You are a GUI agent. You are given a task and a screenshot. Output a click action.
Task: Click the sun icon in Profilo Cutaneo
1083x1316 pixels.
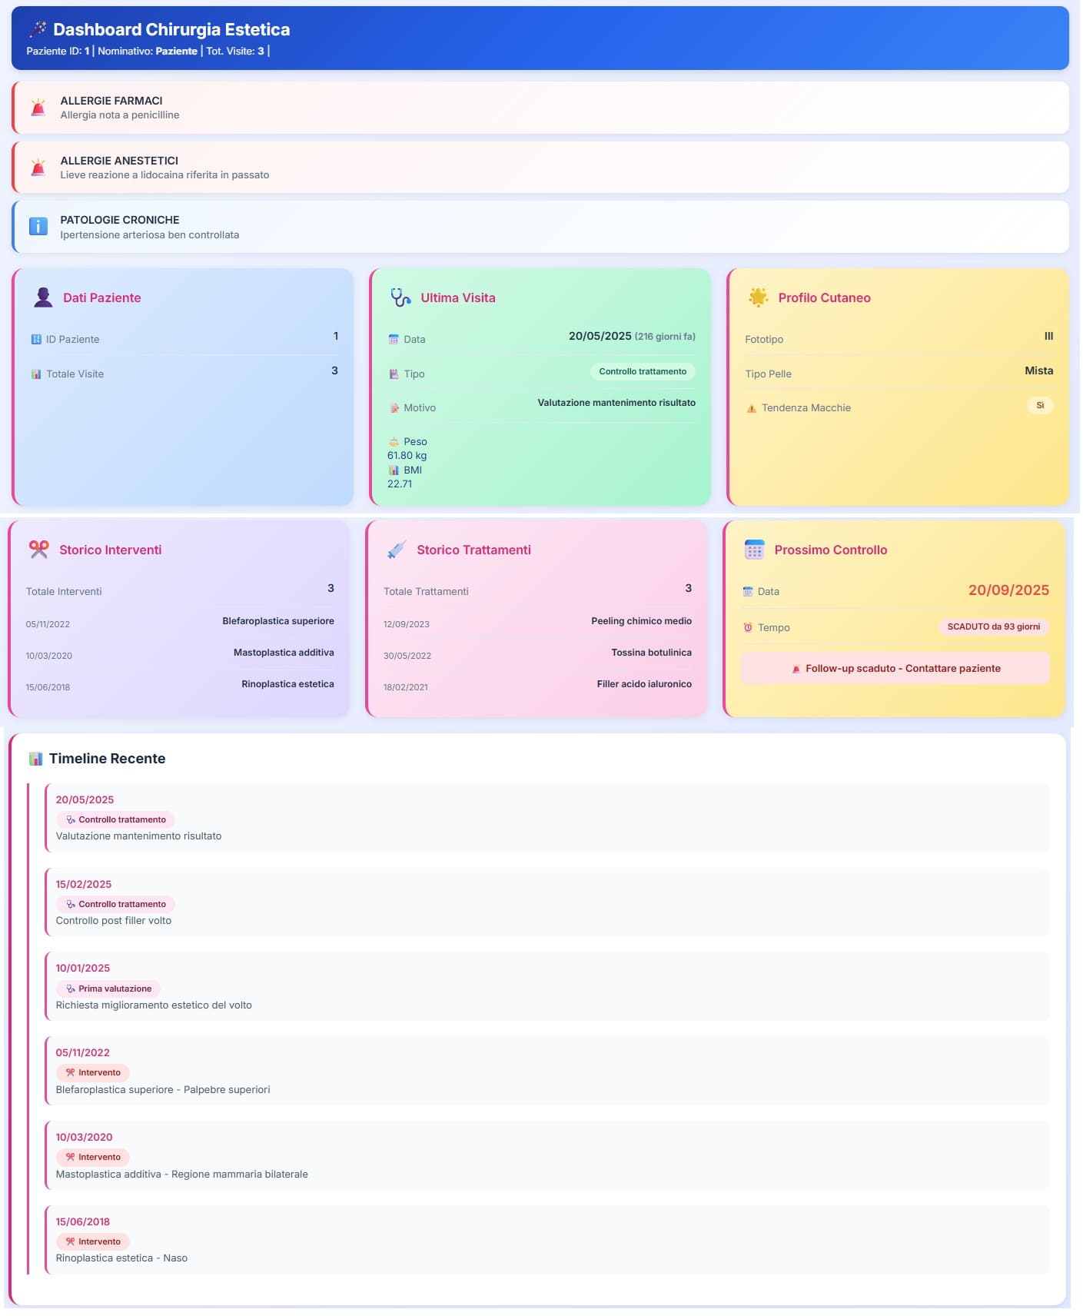click(x=759, y=297)
